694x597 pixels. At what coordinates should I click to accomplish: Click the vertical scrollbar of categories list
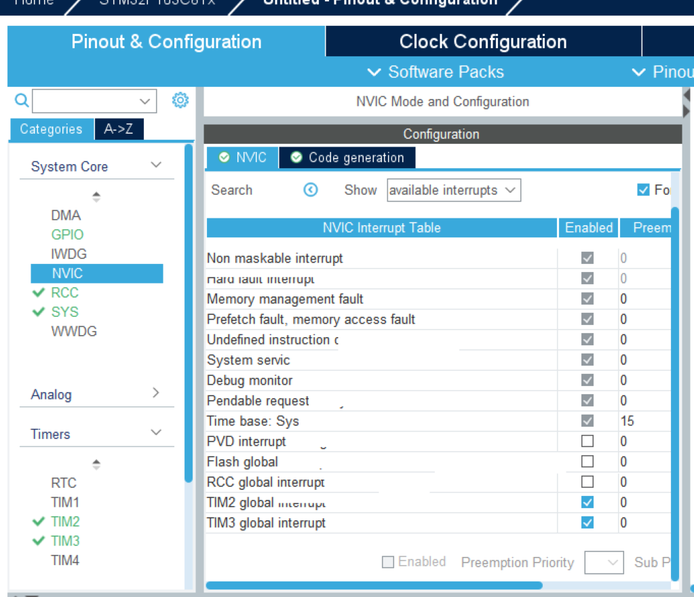189,313
